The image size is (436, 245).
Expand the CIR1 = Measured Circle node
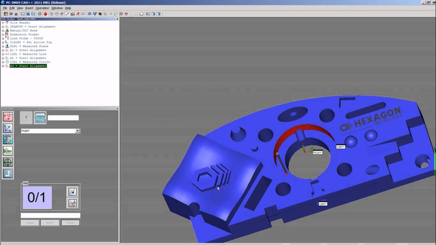[x=3, y=62]
